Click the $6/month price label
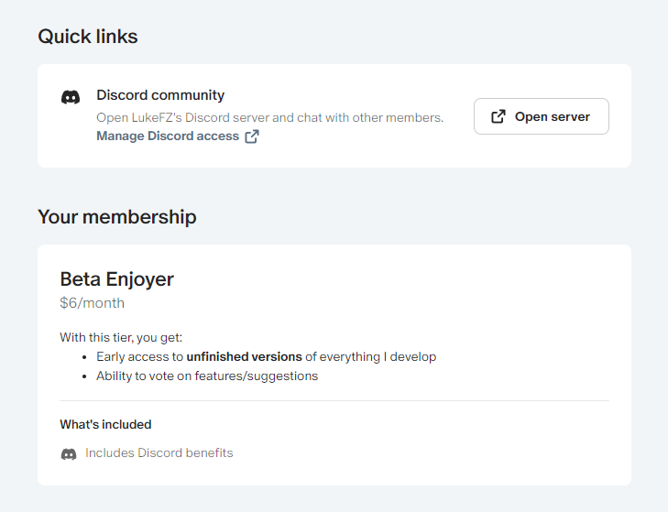The height and width of the screenshot is (512, 668). (x=92, y=303)
